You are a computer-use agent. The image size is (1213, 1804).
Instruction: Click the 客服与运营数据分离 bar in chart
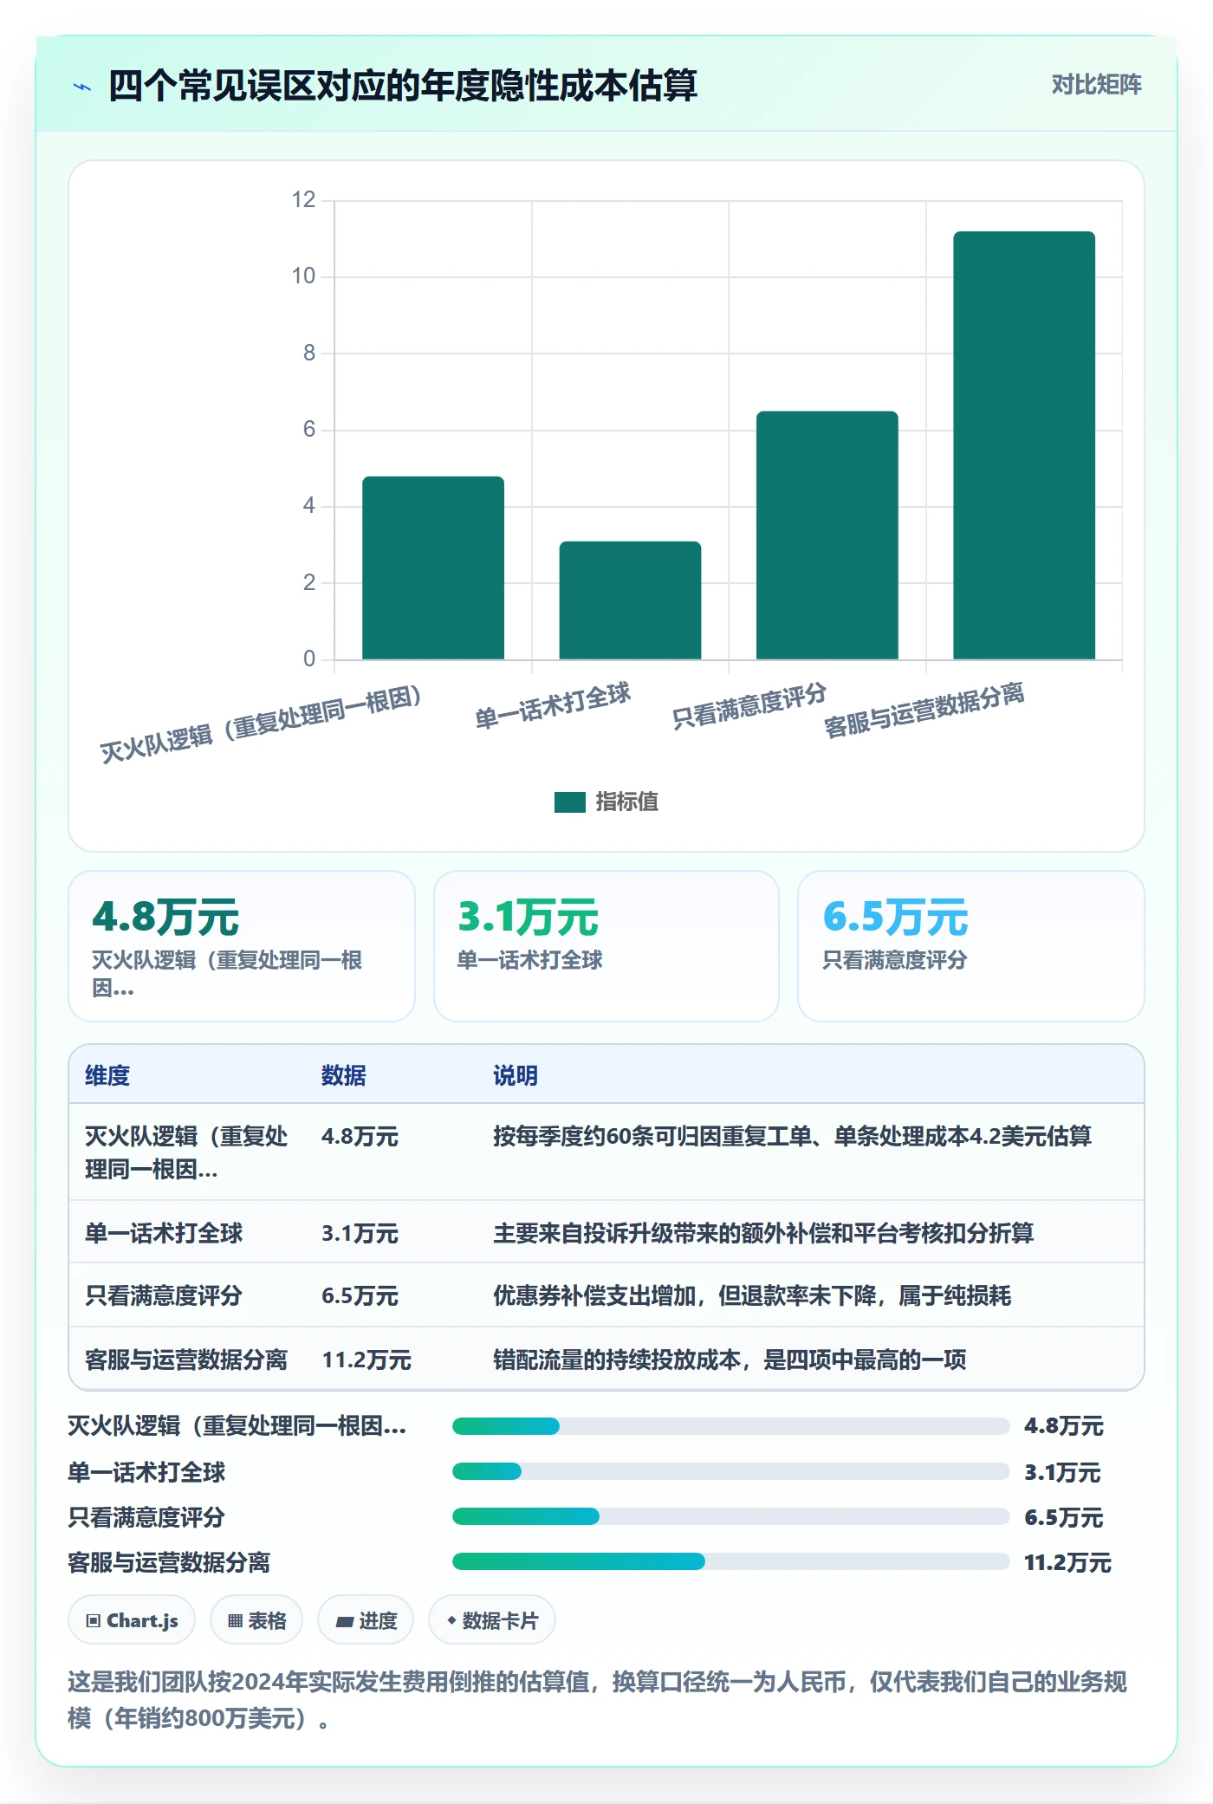1024,445
